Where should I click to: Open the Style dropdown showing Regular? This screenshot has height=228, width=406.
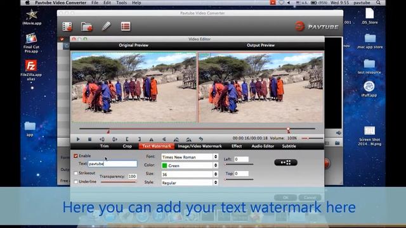click(190, 183)
